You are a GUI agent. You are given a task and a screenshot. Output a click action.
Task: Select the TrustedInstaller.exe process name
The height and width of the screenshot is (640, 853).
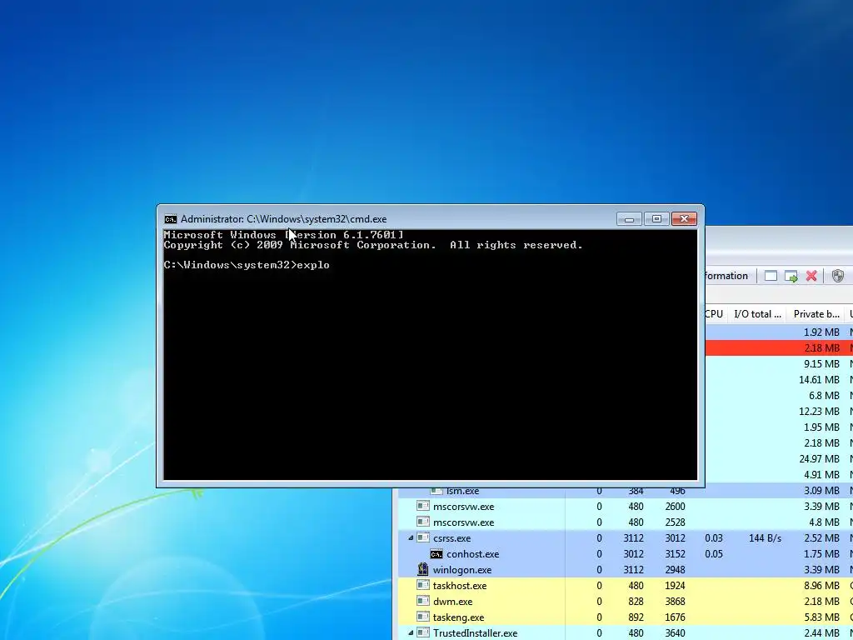click(x=475, y=633)
